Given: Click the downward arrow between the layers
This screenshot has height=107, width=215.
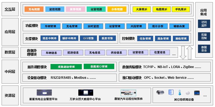Looking at the screenshot, I should (x=183, y=53).
